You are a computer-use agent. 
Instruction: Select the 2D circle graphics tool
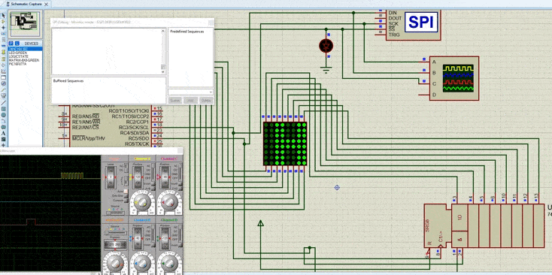(x=4, y=115)
